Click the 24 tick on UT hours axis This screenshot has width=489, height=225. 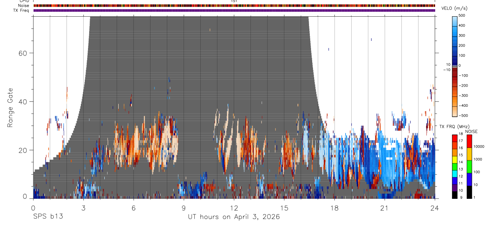[x=434, y=208]
